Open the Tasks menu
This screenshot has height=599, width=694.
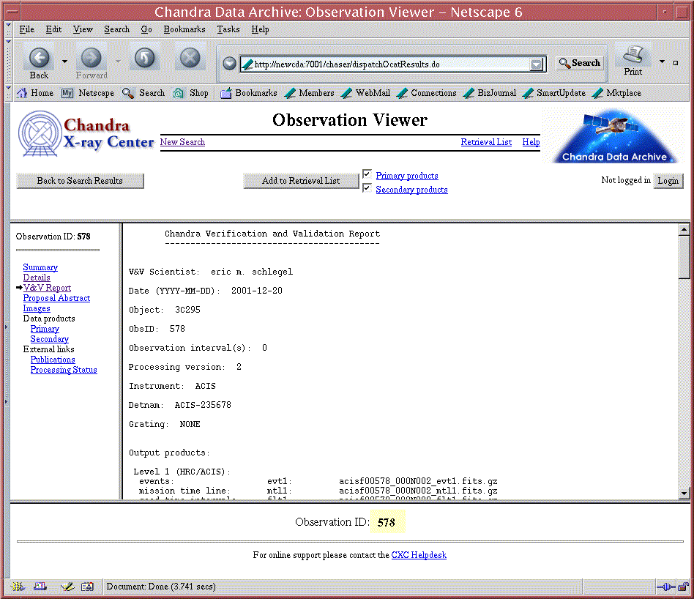(228, 29)
